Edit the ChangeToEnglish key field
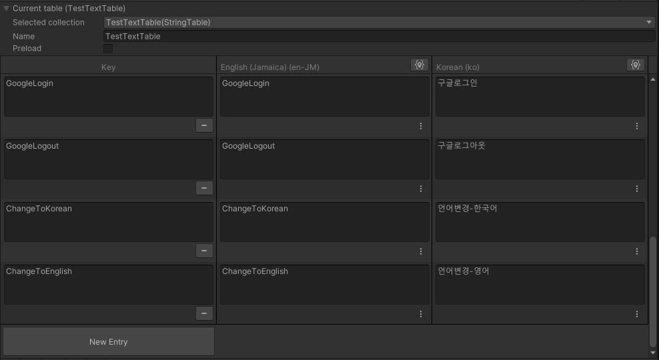This screenshot has height=360, width=659. coord(109,285)
